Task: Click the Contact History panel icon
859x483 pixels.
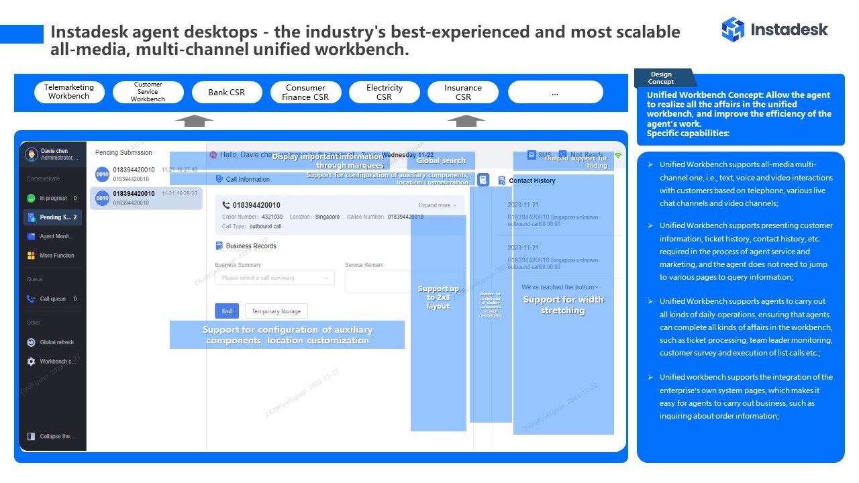Action: pyautogui.click(x=502, y=180)
